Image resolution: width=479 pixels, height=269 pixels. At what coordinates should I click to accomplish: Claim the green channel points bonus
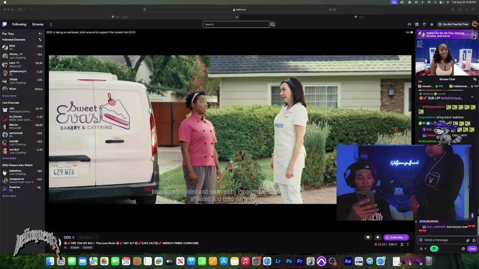click(x=434, y=249)
